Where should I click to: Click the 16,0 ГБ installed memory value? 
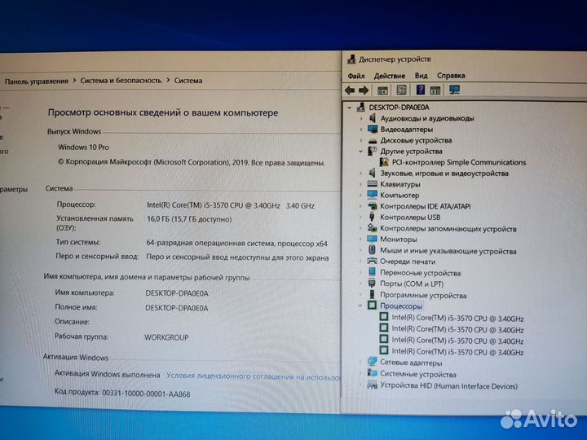click(189, 219)
